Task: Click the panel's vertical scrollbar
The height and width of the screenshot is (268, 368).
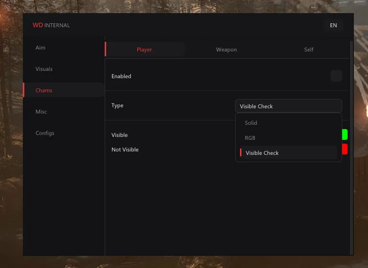Action: point(351,148)
